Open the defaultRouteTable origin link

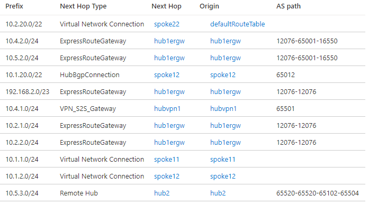click(x=238, y=24)
